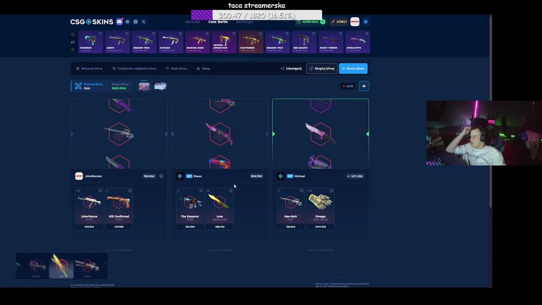542x305 pixels.
Task: Click the Michael 1671.22zł total
Action: [355, 176]
